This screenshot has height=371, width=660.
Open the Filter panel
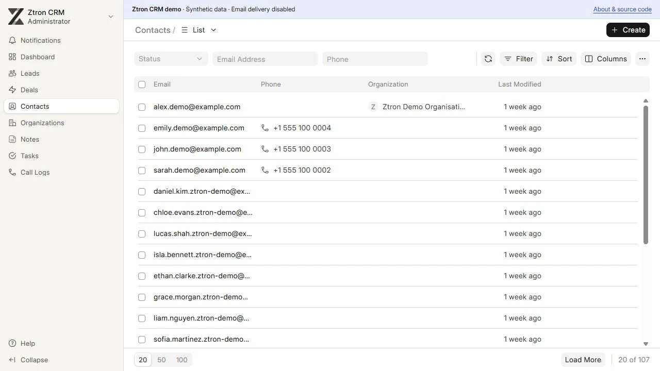click(x=519, y=59)
